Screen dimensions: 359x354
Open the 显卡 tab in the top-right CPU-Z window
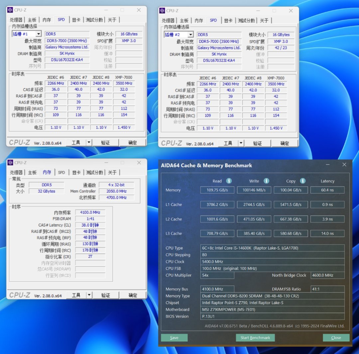click(228, 21)
